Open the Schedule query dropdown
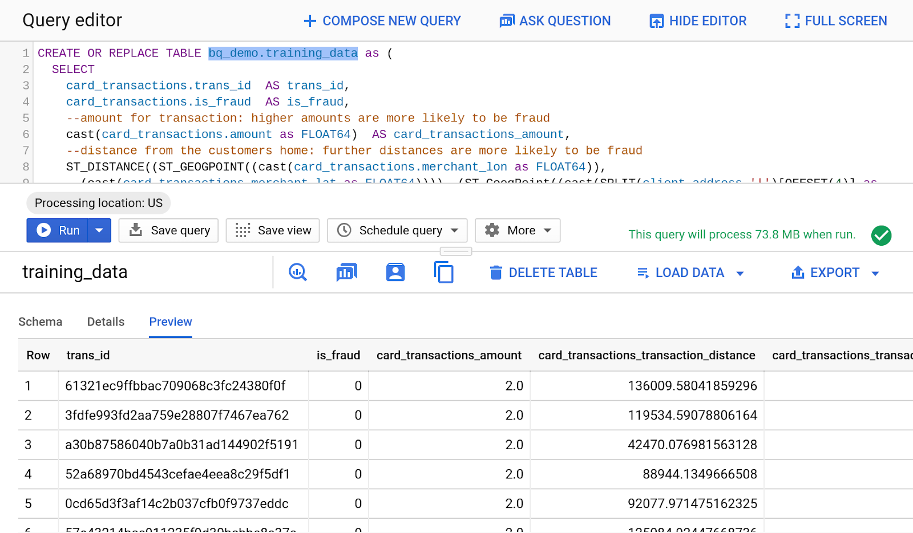This screenshot has height=533, width=913. click(397, 230)
